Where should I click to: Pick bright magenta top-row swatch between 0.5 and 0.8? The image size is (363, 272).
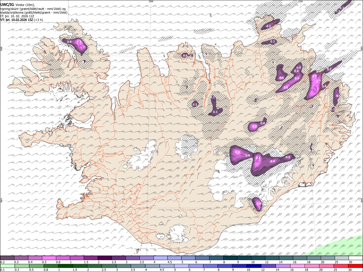(x=49, y=258)
